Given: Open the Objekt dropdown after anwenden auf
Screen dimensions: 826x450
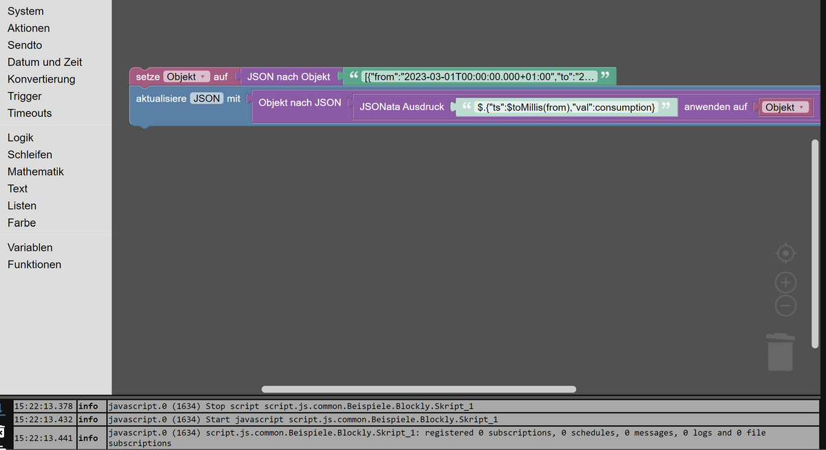Looking at the screenshot, I should tap(785, 107).
